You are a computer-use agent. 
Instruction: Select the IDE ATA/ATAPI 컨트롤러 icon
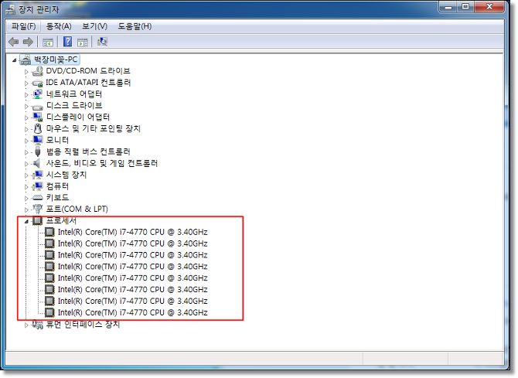coord(38,83)
